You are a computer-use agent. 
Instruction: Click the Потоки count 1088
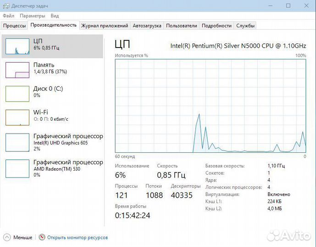point(155,195)
